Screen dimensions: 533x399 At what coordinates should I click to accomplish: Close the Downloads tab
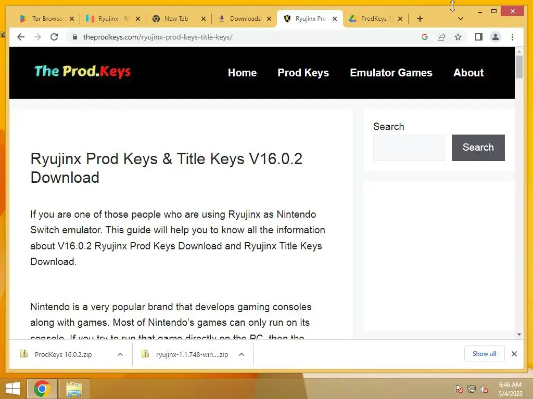(x=269, y=19)
